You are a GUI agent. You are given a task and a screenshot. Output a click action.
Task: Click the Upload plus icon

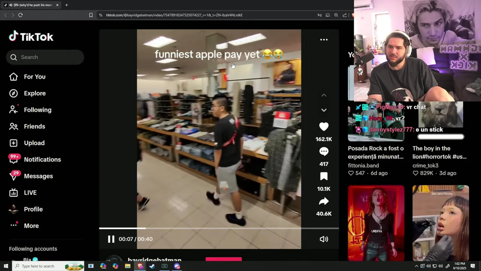[14, 143]
